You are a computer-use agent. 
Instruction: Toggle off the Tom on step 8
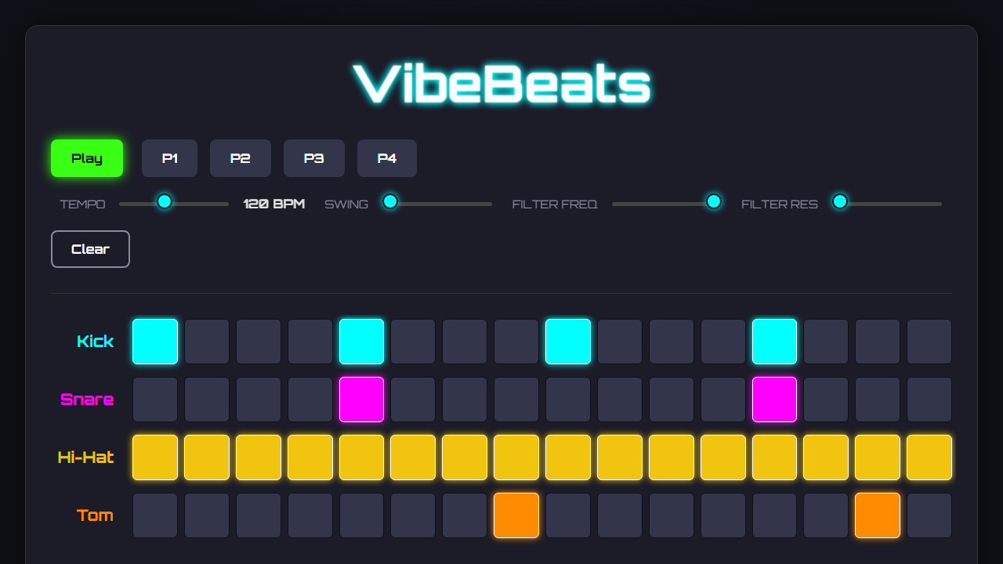pyautogui.click(x=516, y=515)
